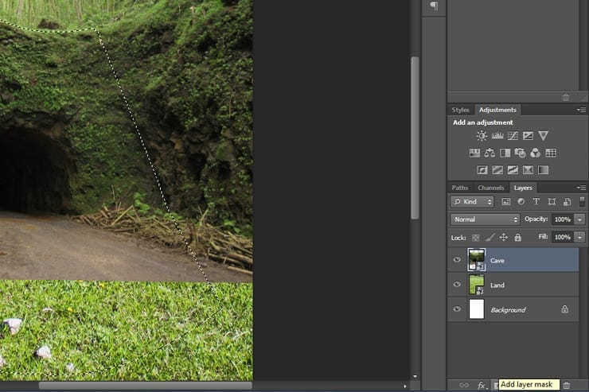589x392 pixels.
Task: Add a Levels adjustment
Action: pyautogui.click(x=497, y=136)
